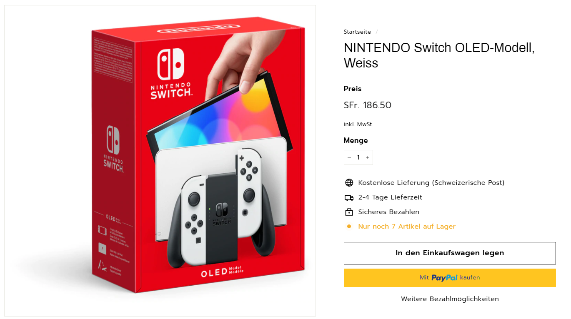Open Weitere Bezahlmöglichkeiten link
Screen dimensions: 571x319
pyautogui.click(x=450, y=299)
